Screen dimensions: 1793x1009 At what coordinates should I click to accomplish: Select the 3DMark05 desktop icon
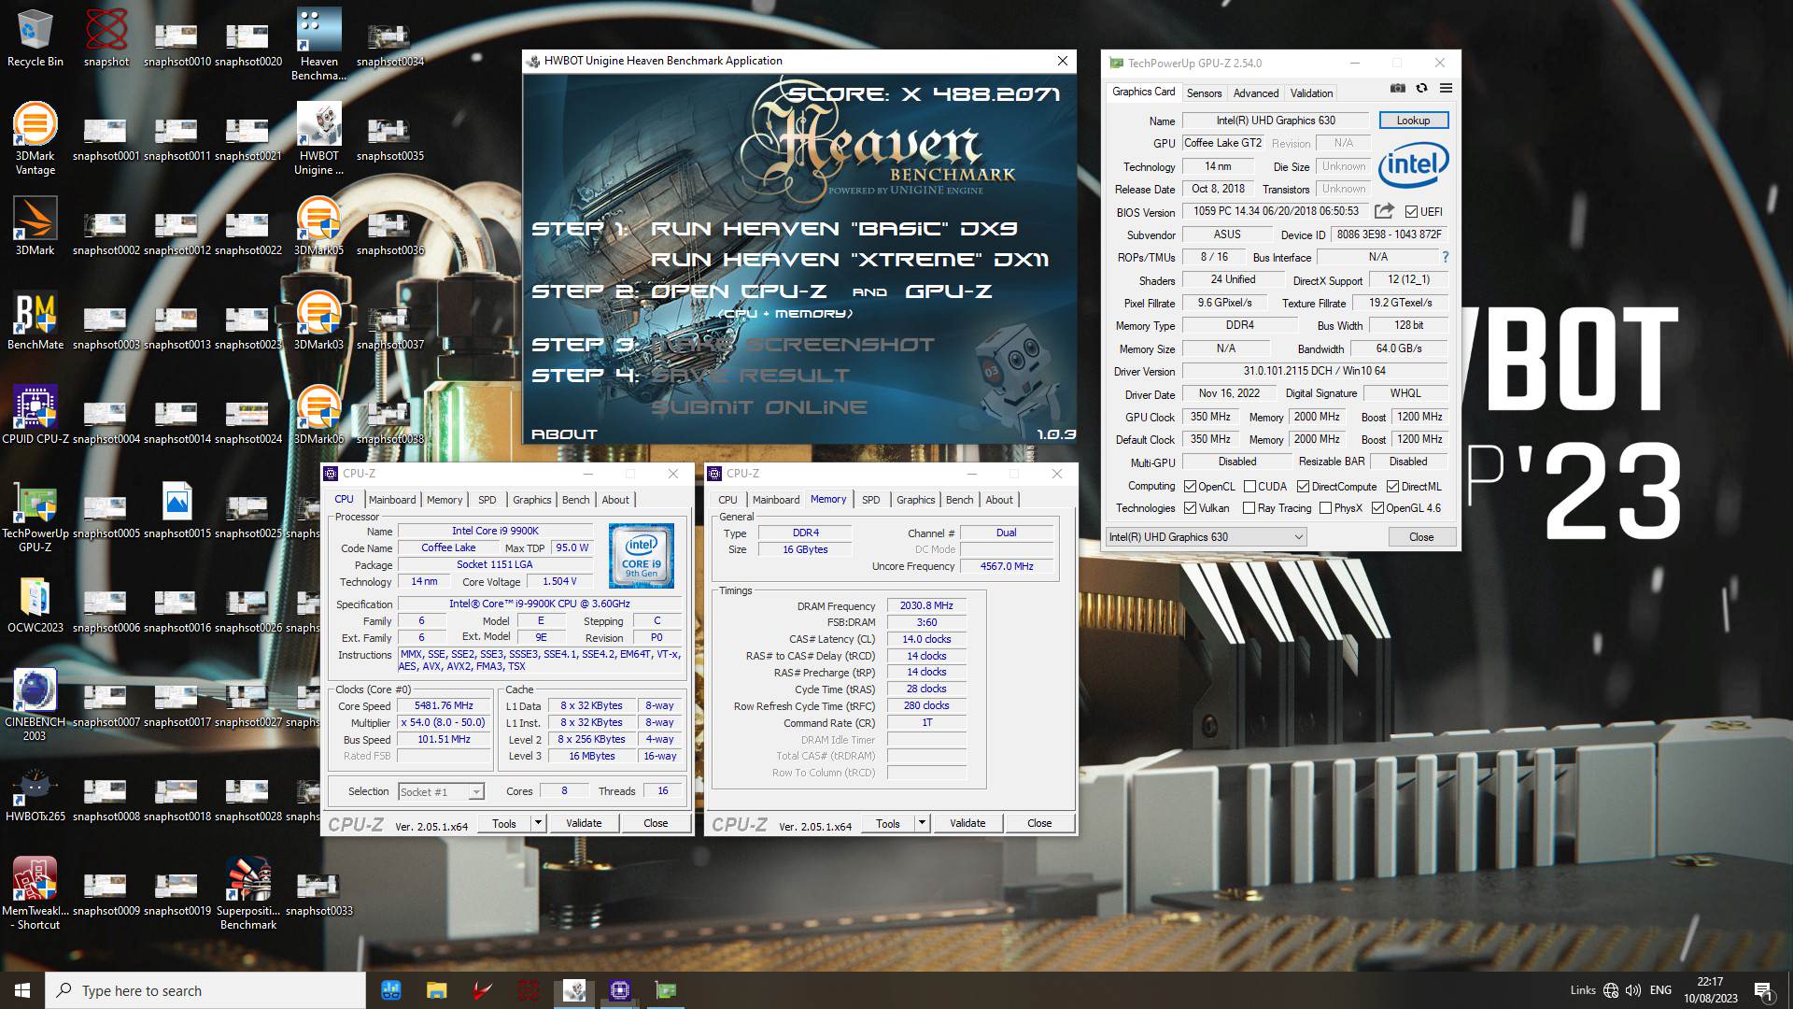[319, 226]
